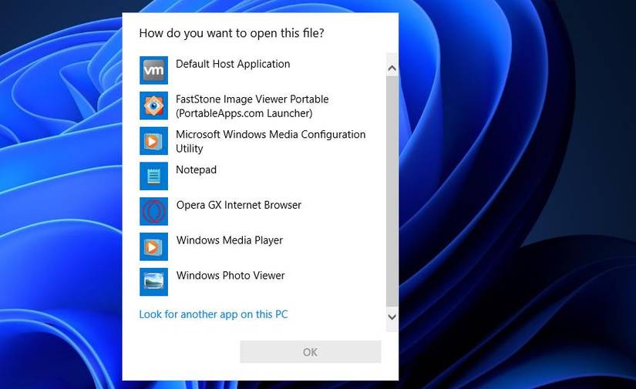Click the Windows Photo Viewer icon

click(x=153, y=282)
